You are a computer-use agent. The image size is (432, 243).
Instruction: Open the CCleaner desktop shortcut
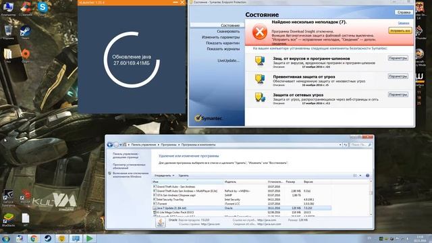coord(26,8)
